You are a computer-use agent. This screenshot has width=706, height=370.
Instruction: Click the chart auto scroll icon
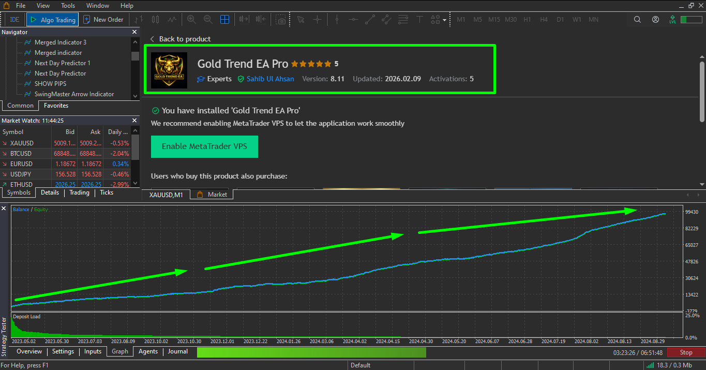244,20
